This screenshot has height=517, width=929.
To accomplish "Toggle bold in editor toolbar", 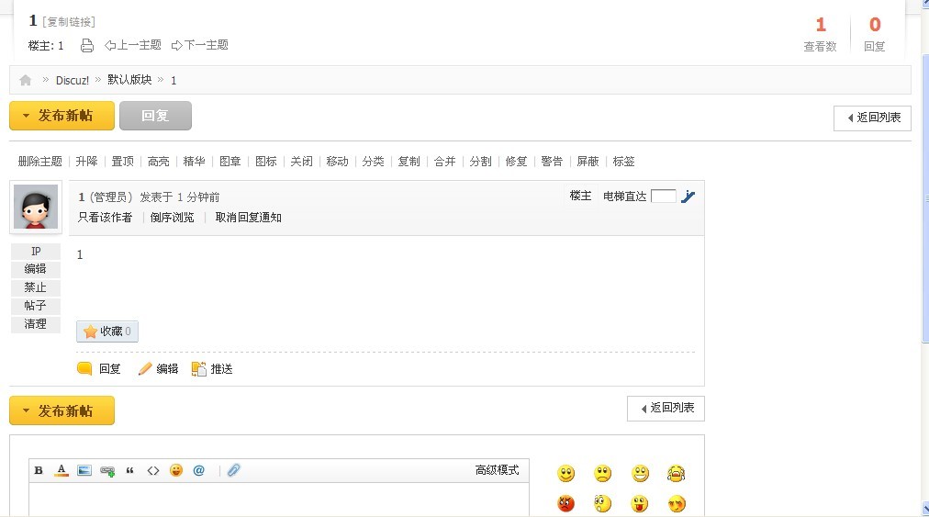I will click(39, 471).
